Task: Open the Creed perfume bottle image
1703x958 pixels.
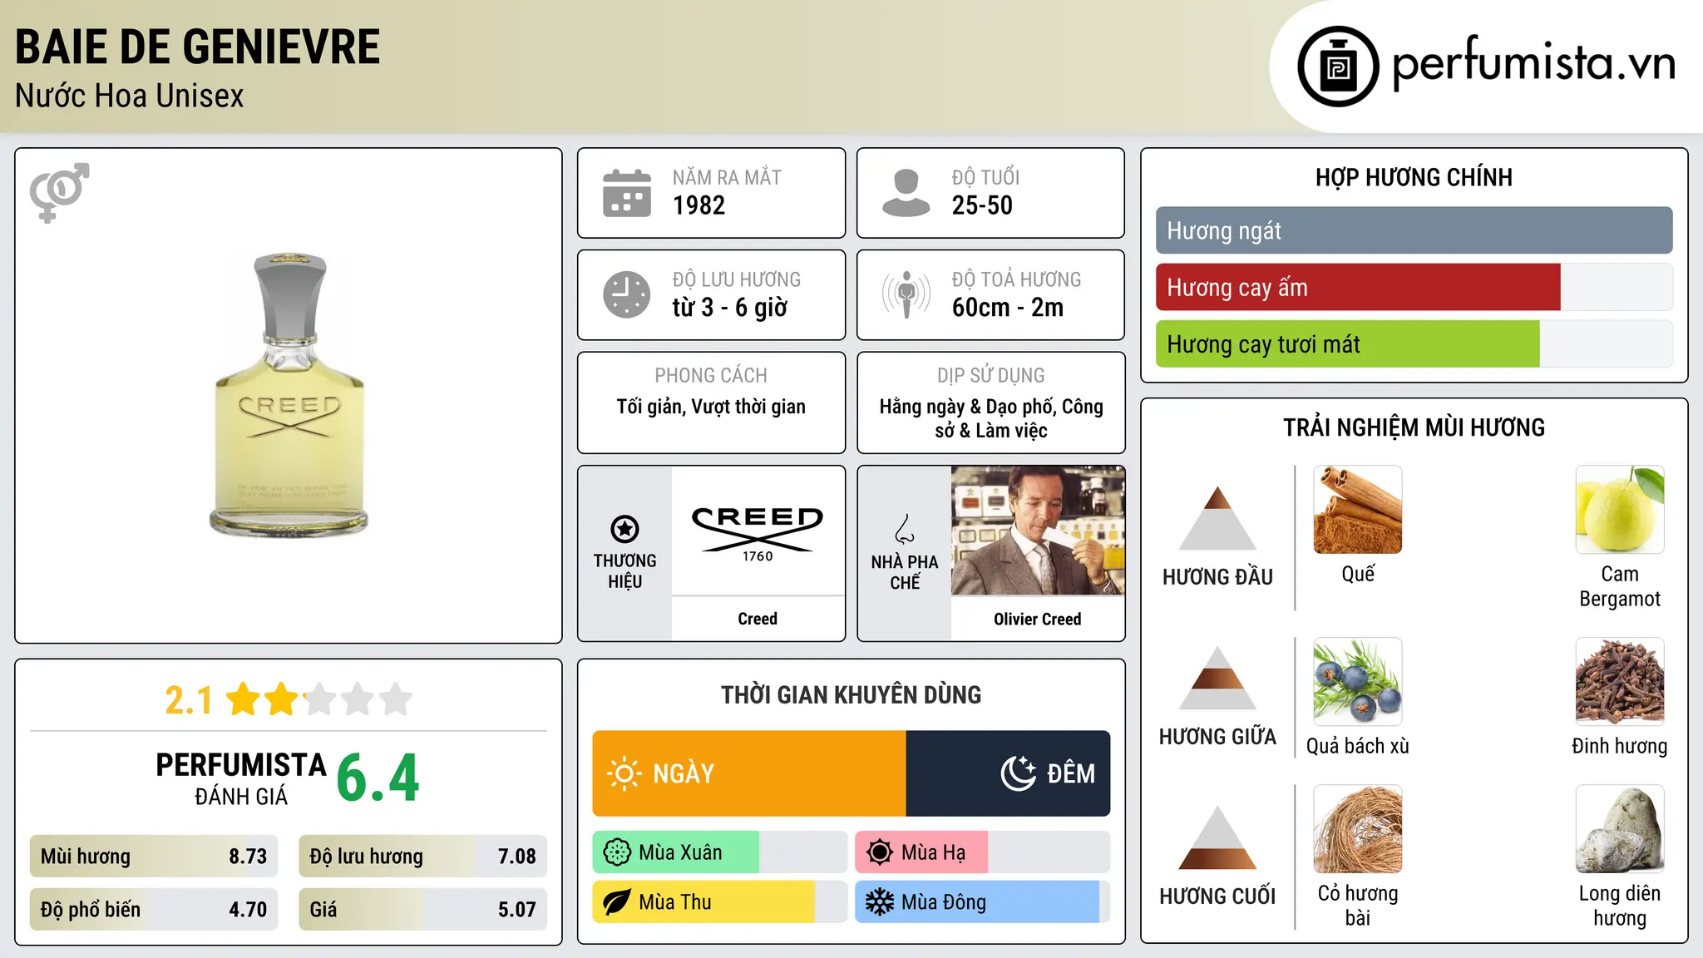Action: click(x=289, y=394)
